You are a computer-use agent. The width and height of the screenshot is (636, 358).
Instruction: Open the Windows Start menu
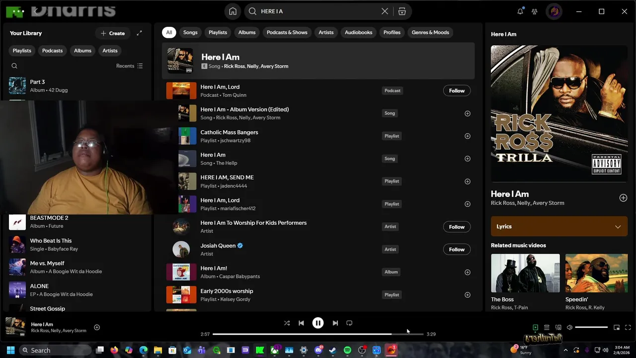click(x=10, y=350)
